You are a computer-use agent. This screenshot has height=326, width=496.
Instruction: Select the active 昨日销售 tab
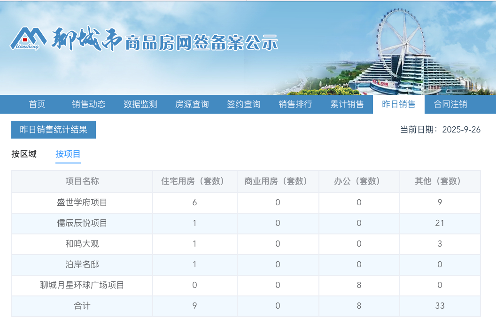pos(399,104)
